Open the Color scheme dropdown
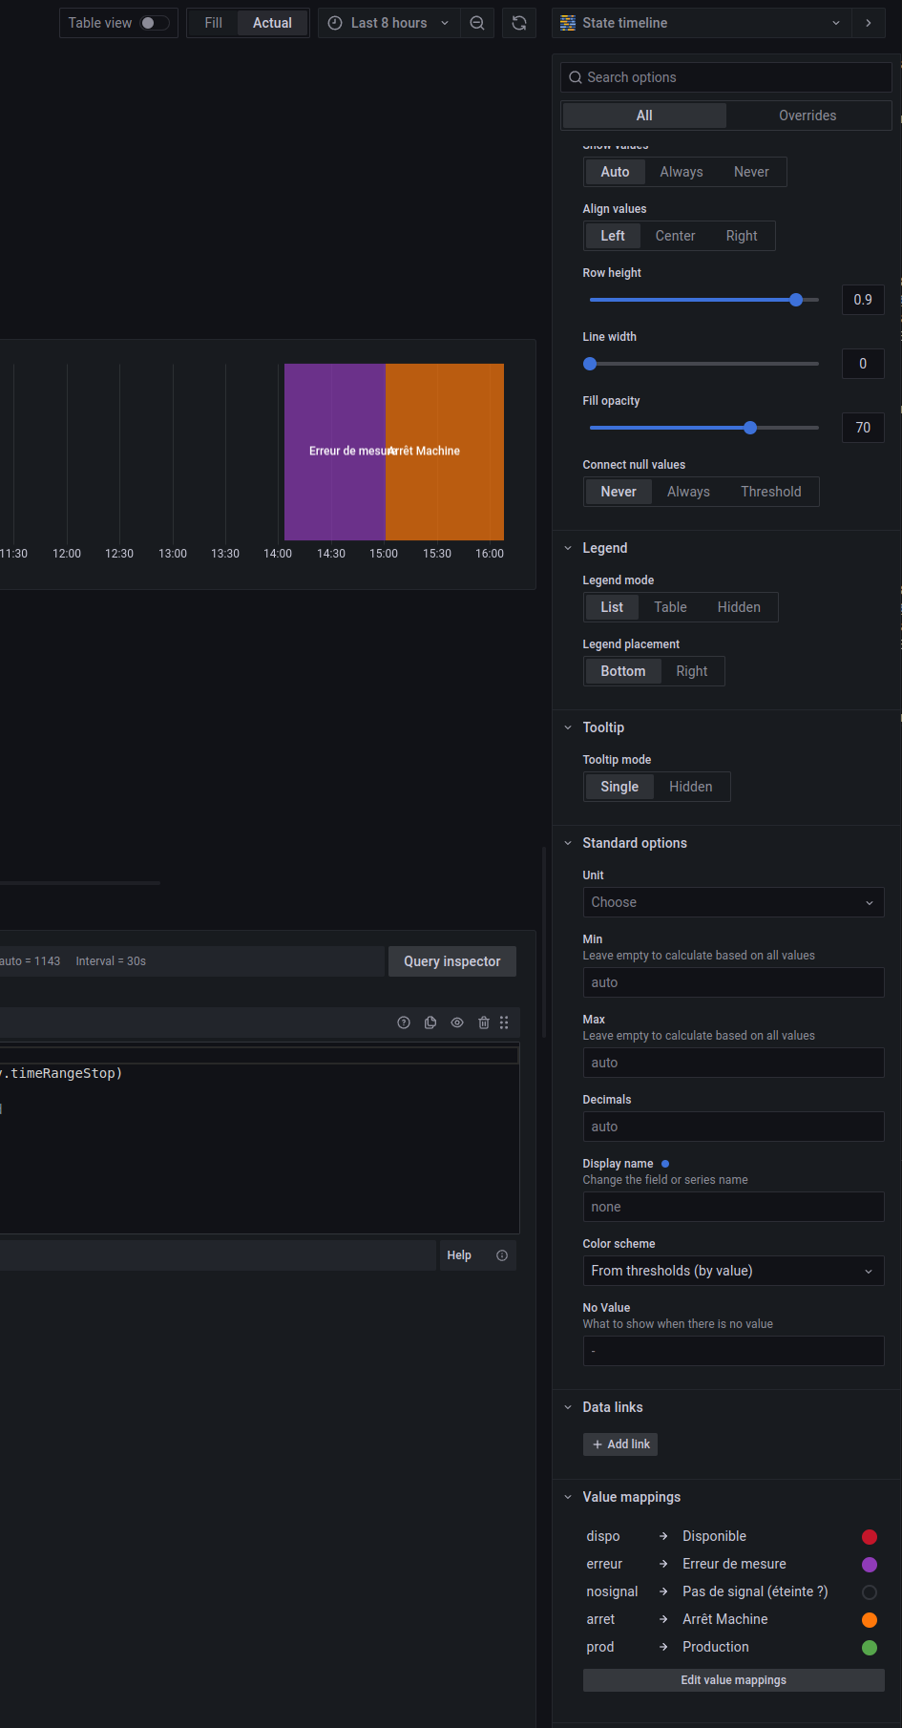 pos(733,1271)
